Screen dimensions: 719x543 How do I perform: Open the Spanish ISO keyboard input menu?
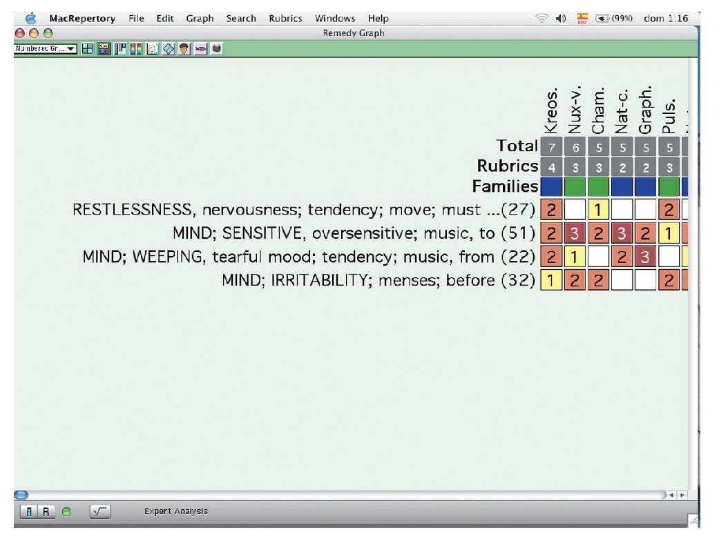point(582,19)
